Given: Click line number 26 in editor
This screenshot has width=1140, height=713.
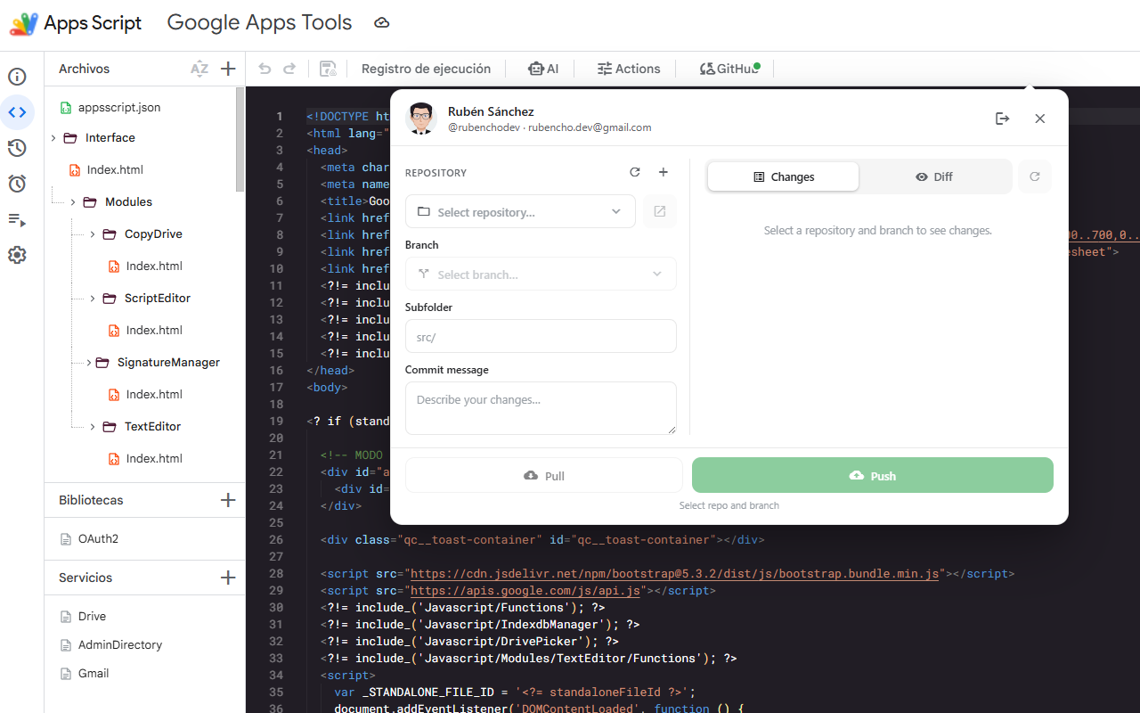Looking at the screenshot, I should [276, 540].
